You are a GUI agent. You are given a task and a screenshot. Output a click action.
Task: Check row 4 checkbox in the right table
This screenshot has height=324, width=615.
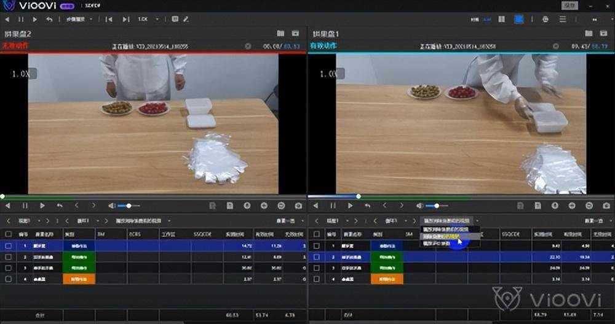[316, 279]
